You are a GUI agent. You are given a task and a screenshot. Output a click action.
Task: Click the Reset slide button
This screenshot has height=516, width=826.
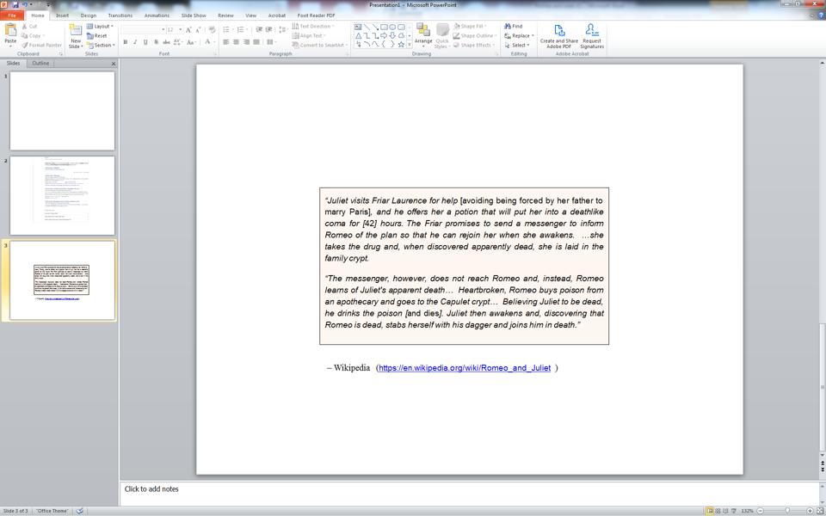point(97,36)
